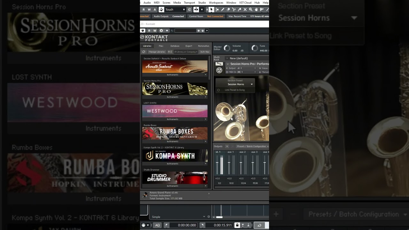Toggle plugin Read automation R button
The width and height of the screenshot is (409, 230).
[x=149, y=31]
